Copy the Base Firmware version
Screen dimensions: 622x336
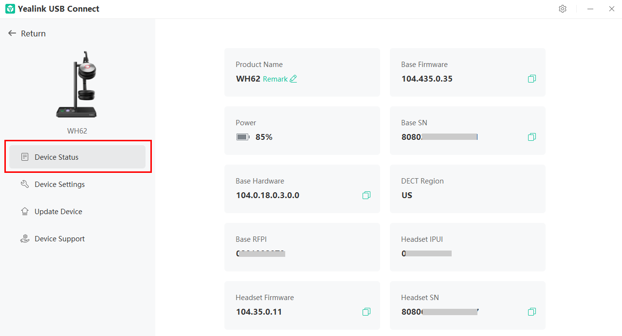tap(532, 79)
